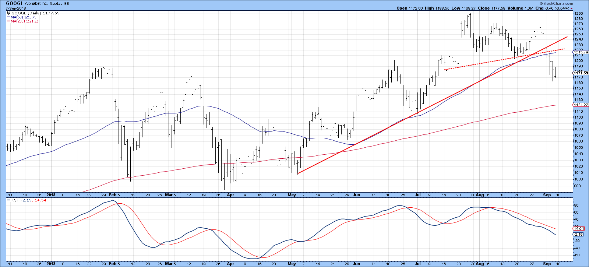Click the blue -2.19 tag on KST axis
The height and width of the screenshot is (267, 589).
click(x=579, y=235)
